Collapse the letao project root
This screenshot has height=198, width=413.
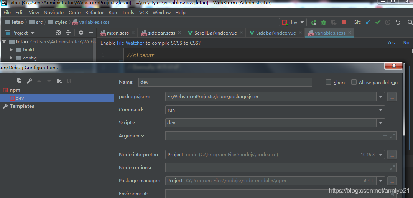tap(4, 42)
